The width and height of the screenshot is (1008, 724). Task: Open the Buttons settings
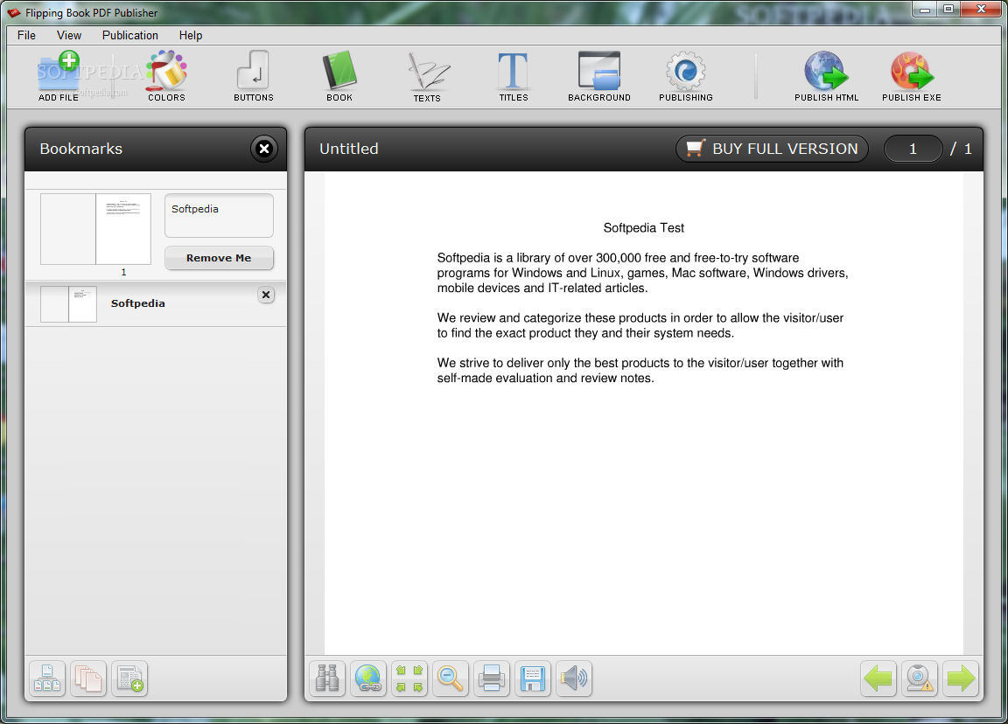253,76
